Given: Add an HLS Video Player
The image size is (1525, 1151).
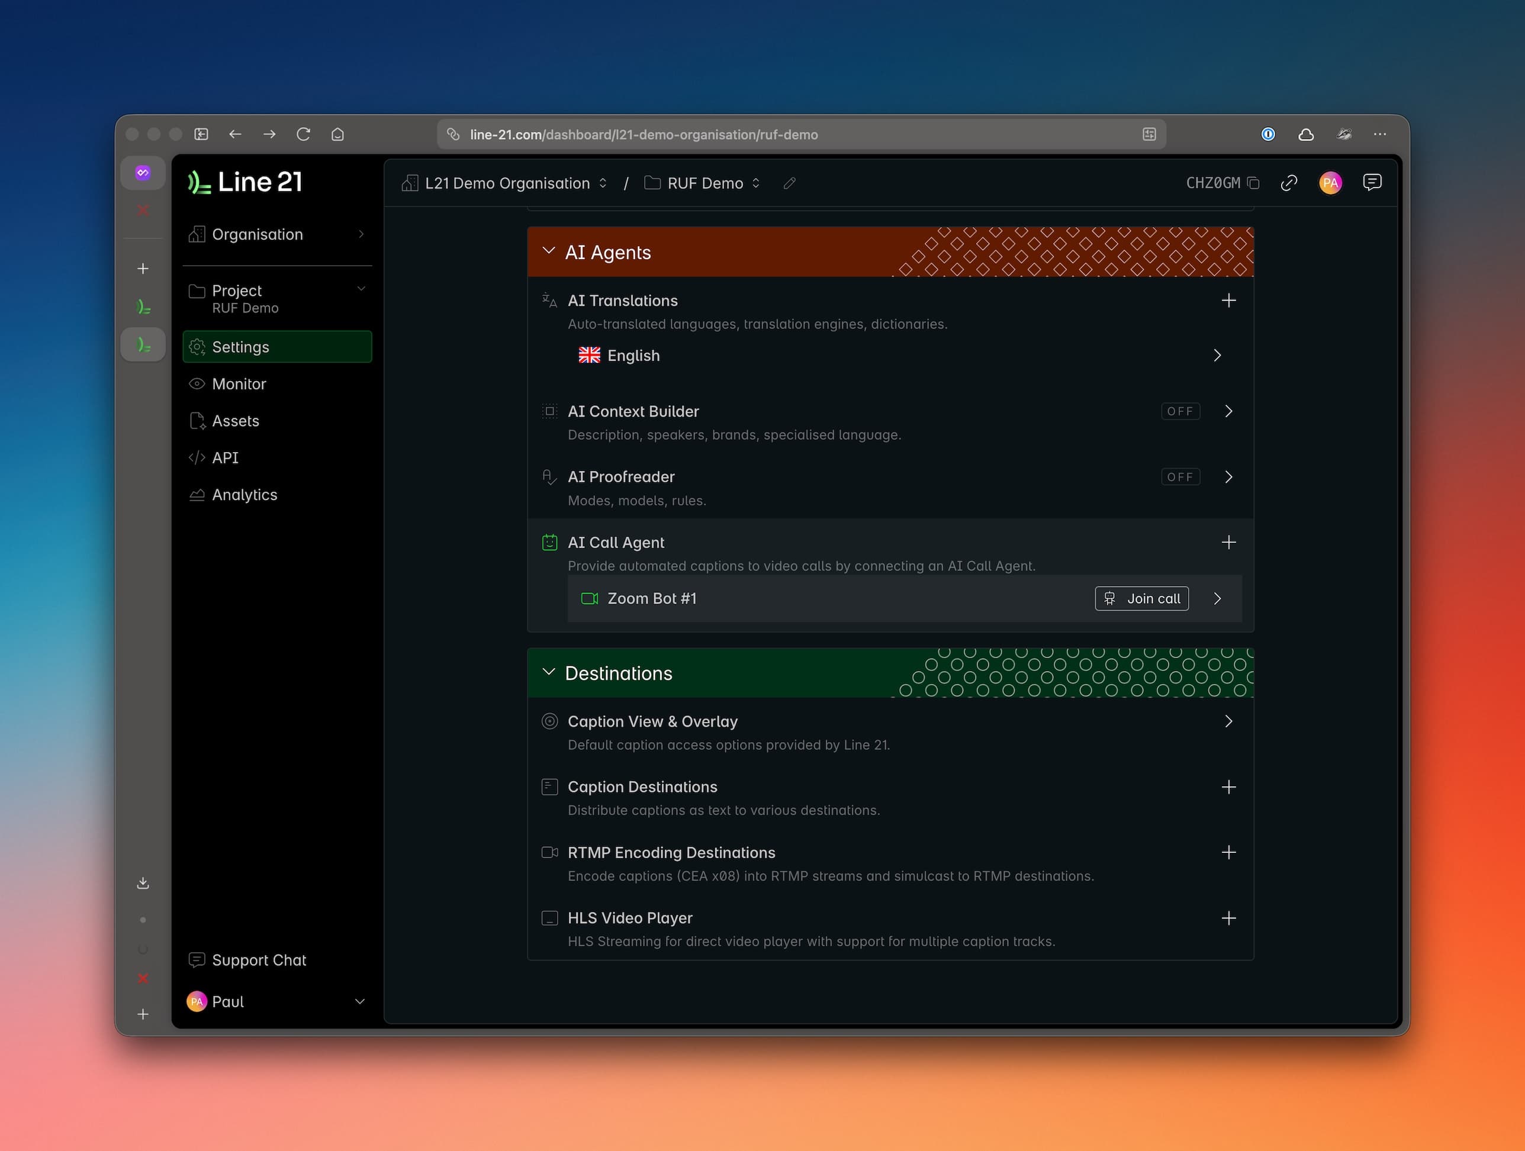Looking at the screenshot, I should [x=1228, y=918].
